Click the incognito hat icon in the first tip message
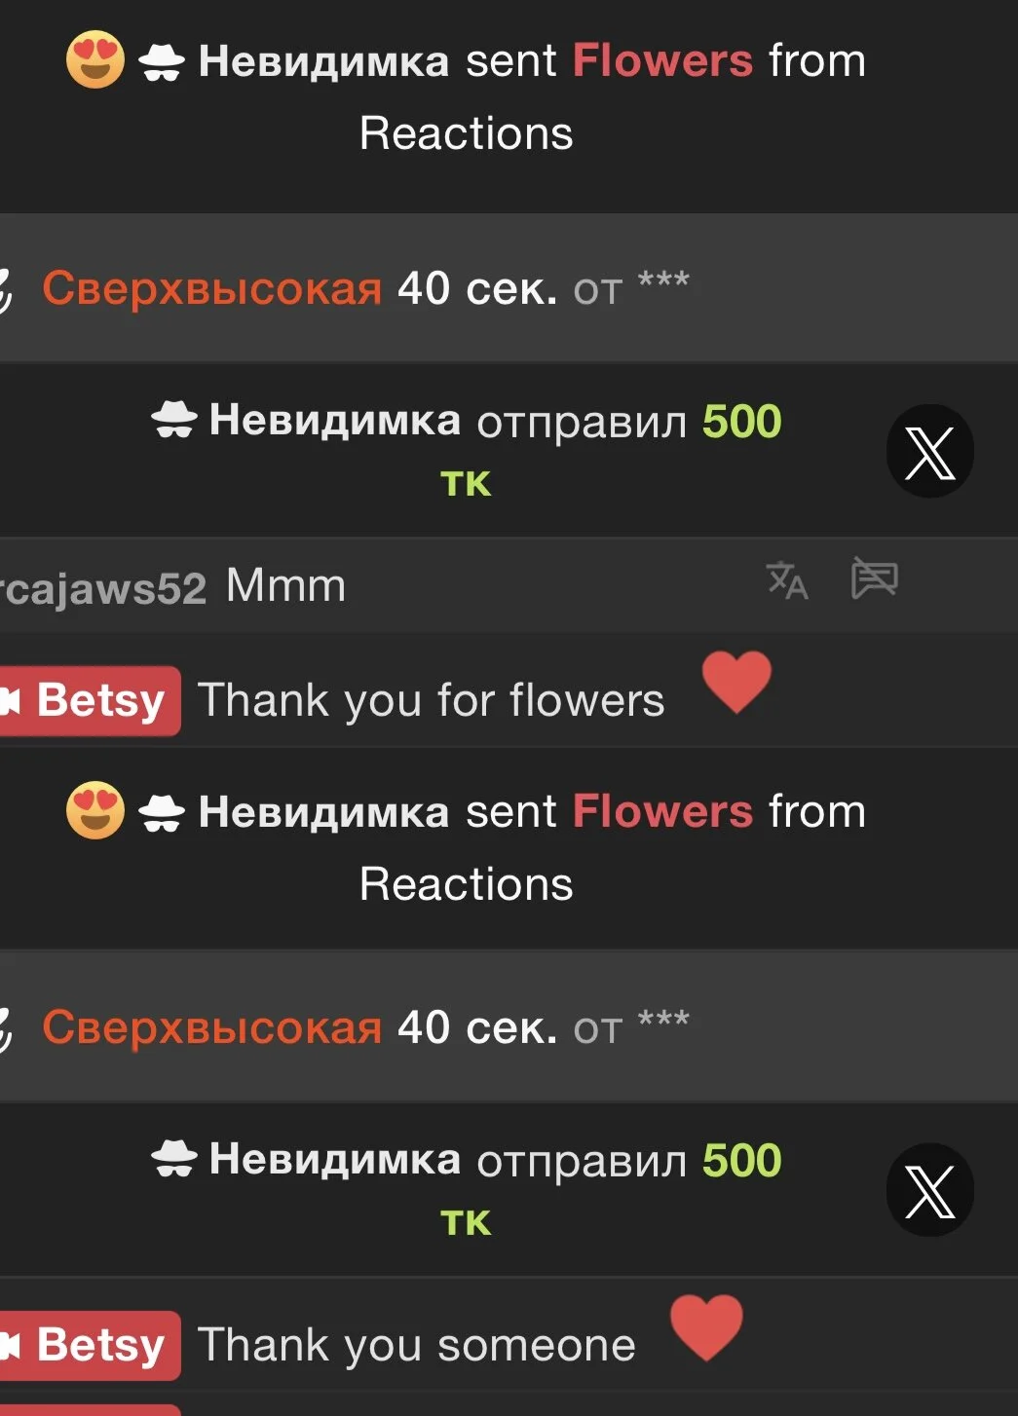The image size is (1018, 1416). [173, 421]
